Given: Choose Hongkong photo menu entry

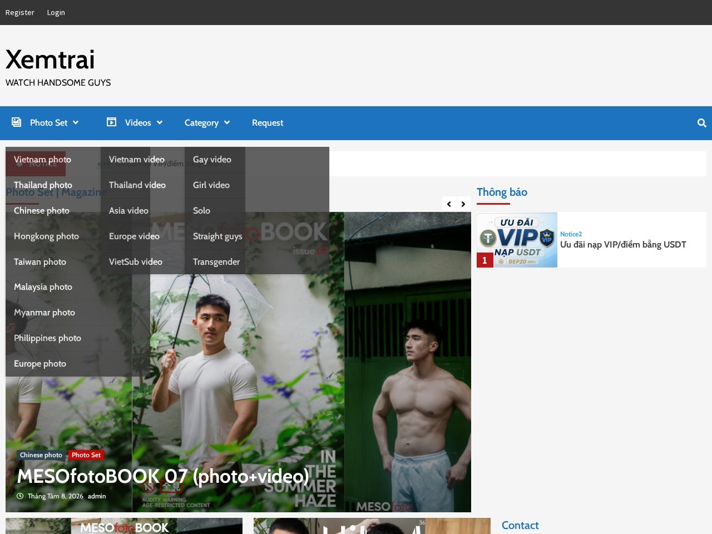Looking at the screenshot, I should (x=46, y=236).
